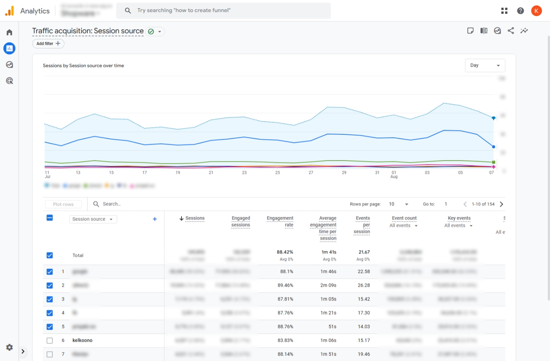Open the Rows per page dropdown
Screen dimensions: 550x361
[x=399, y=204]
